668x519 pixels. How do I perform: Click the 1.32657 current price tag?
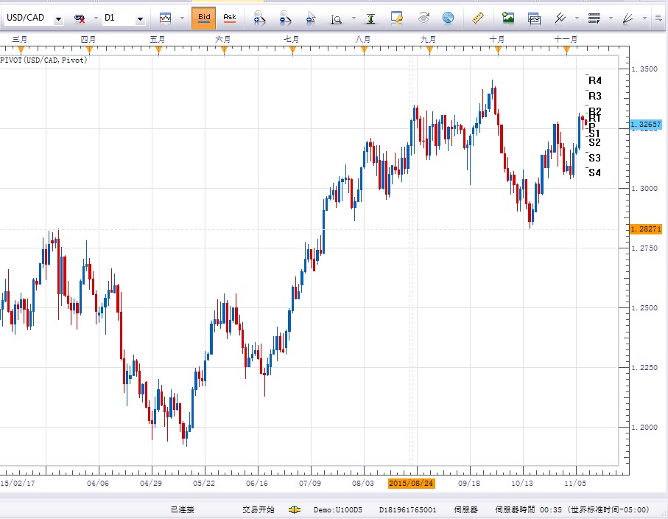pos(646,125)
